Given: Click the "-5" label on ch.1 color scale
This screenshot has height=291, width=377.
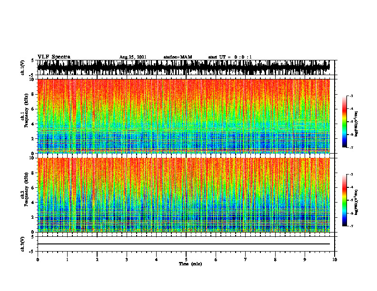Looking at the screenshot, I should 351,122.
